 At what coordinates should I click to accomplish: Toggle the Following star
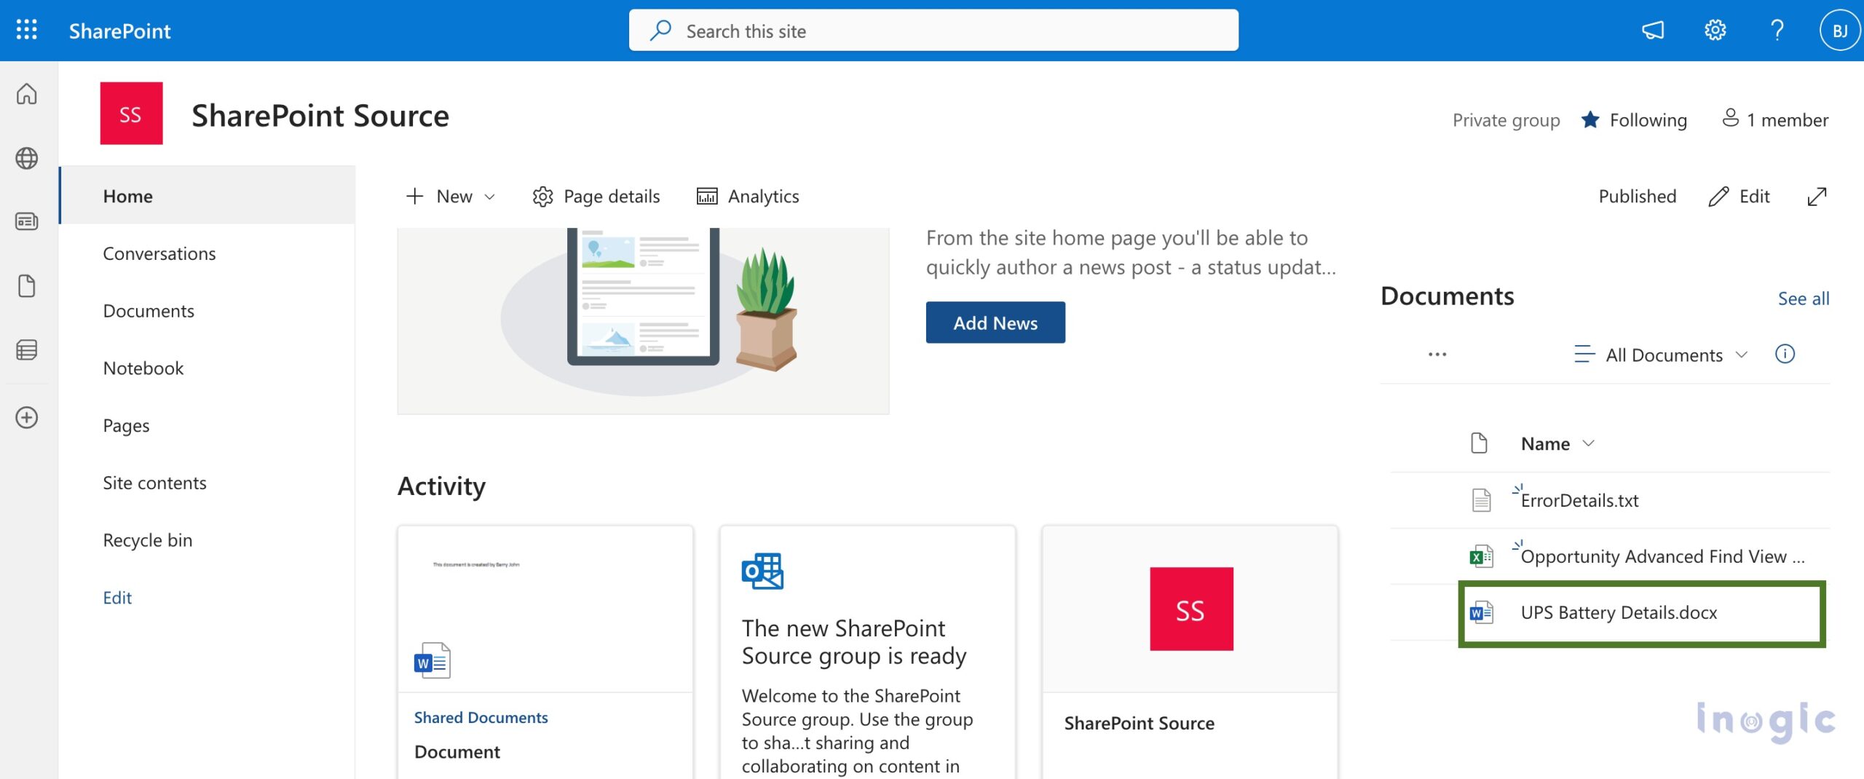pos(1590,119)
